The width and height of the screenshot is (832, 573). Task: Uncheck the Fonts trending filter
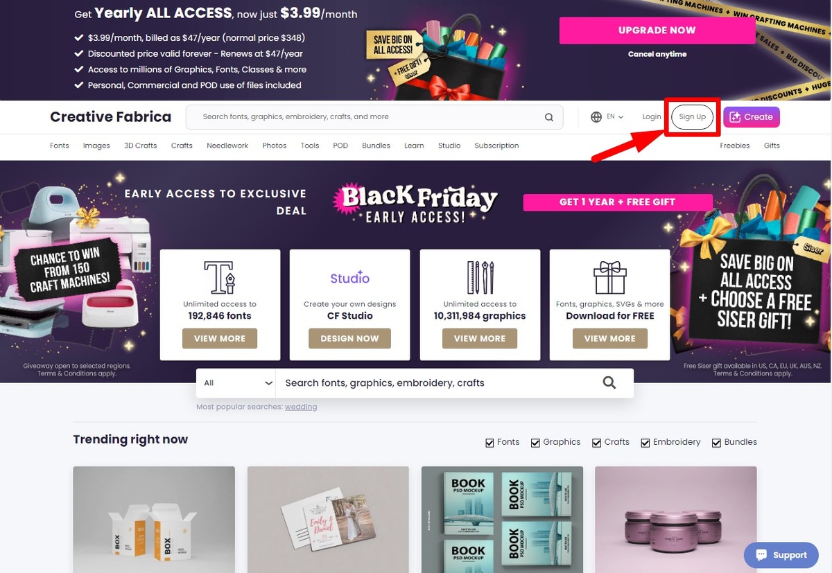(x=490, y=443)
